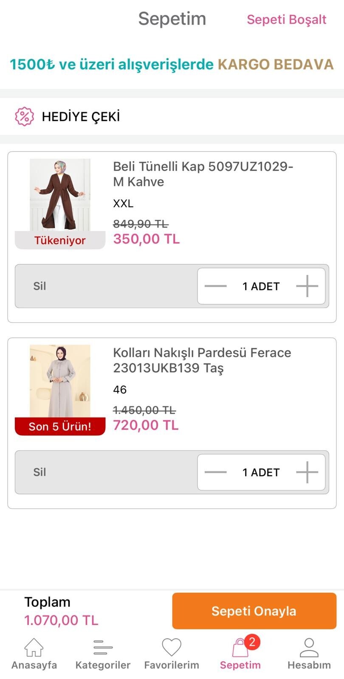Open Anasayfa home icon in bottom bar
The image size is (344, 679).
34,648
